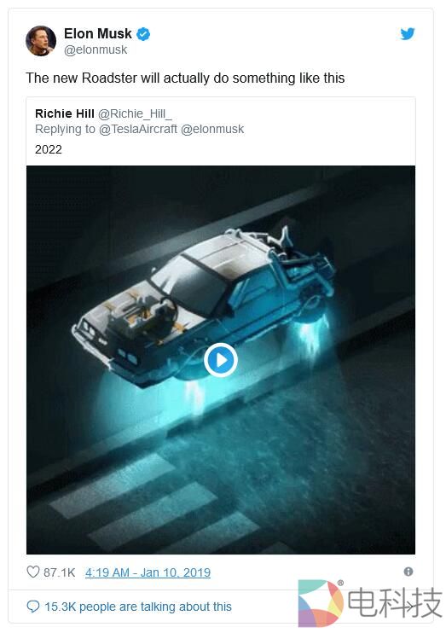This screenshot has height=633, width=446.
Task: Click the @TeslaAircraft mention
Action: click(x=138, y=129)
